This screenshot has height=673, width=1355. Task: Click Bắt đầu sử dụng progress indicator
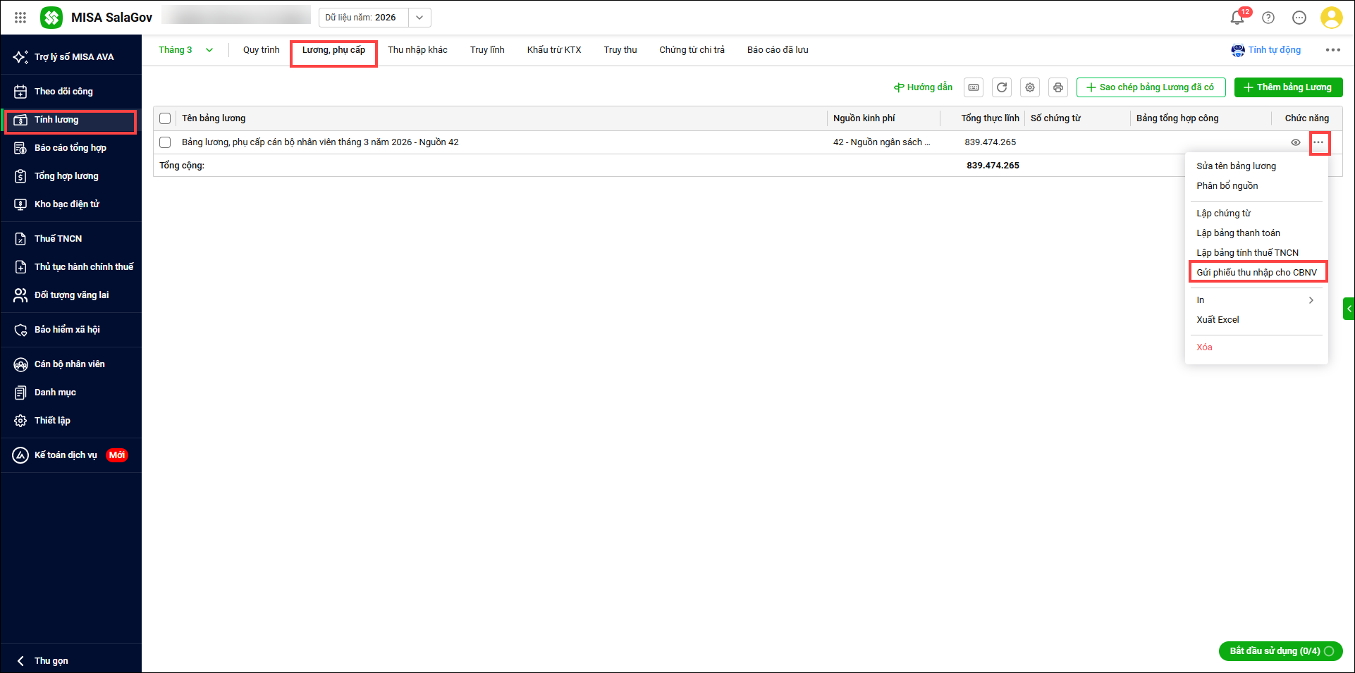tap(1280, 651)
